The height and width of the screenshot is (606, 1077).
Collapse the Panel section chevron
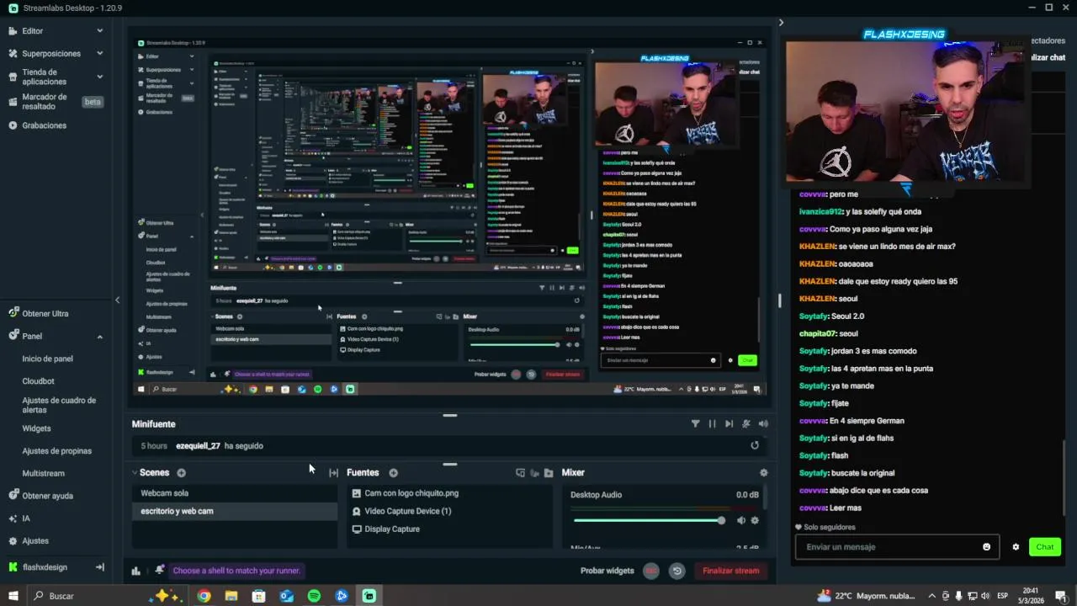pyautogui.click(x=99, y=337)
